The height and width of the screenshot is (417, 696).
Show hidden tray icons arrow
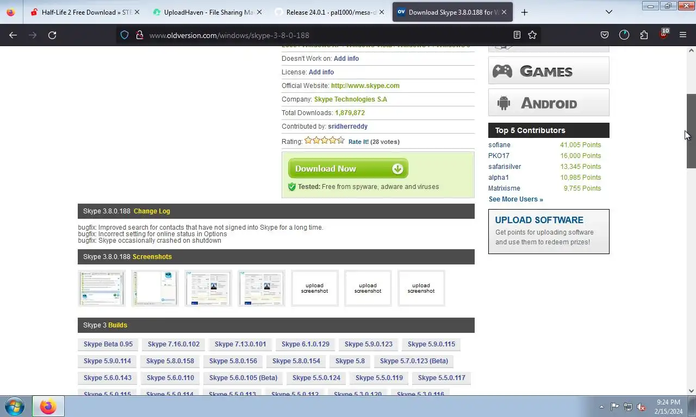(x=601, y=407)
